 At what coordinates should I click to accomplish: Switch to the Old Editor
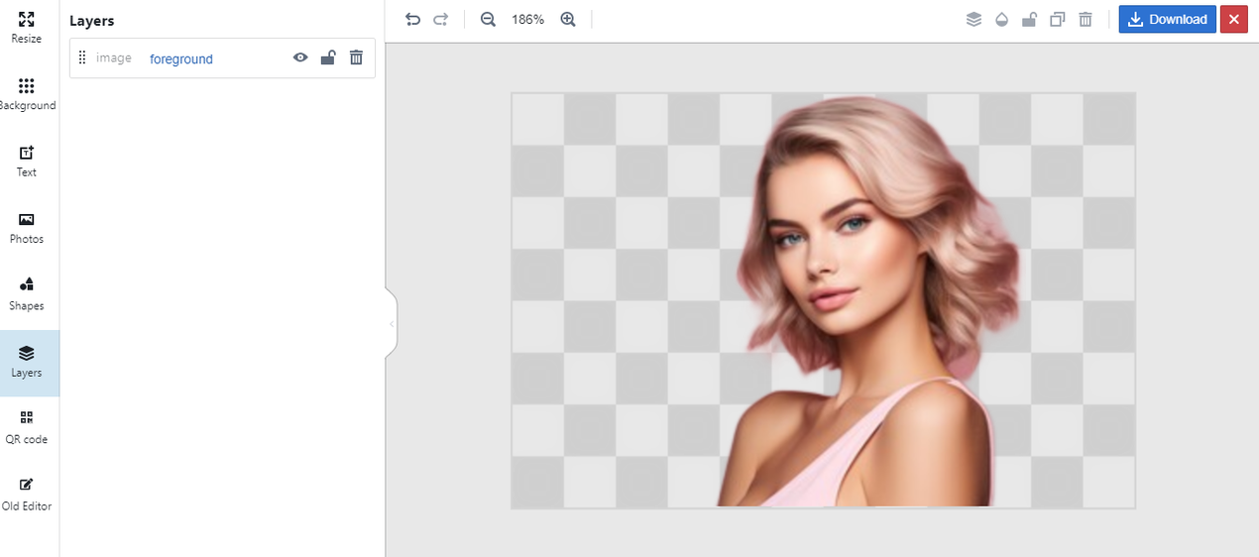click(x=27, y=495)
